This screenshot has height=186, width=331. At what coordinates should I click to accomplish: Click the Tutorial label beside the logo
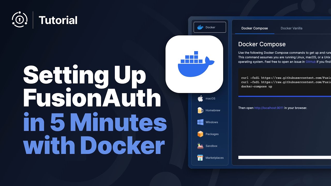58,20
